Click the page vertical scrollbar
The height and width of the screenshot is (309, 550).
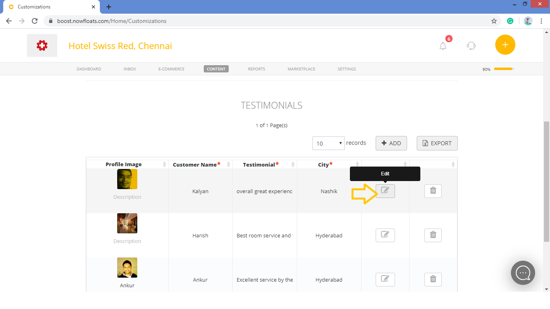click(547, 181)
